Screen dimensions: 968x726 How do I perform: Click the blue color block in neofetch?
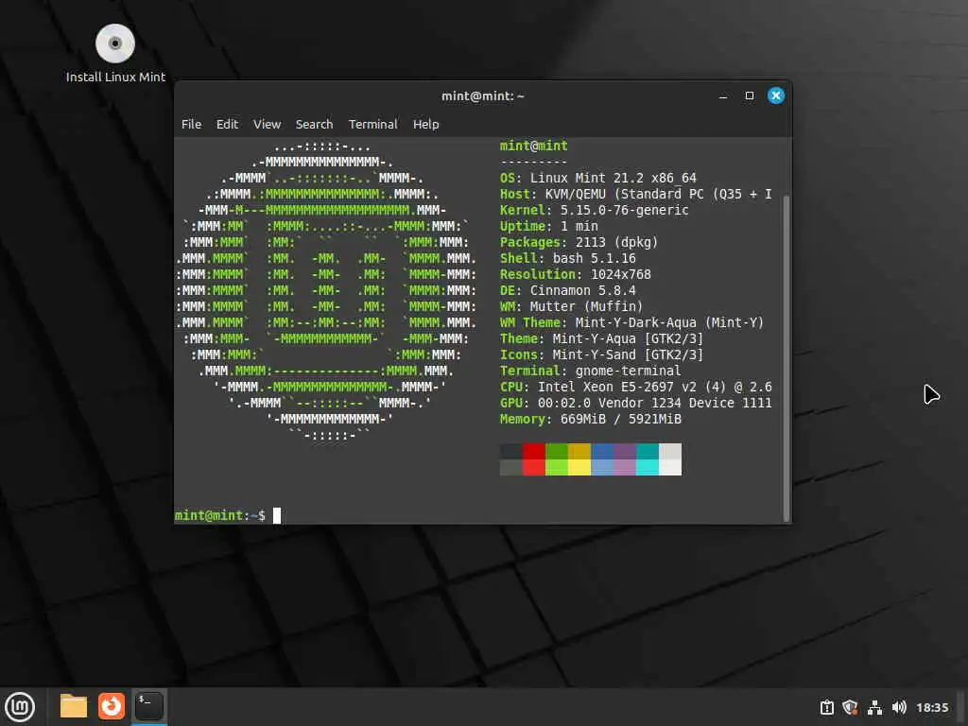pos(602,459)
